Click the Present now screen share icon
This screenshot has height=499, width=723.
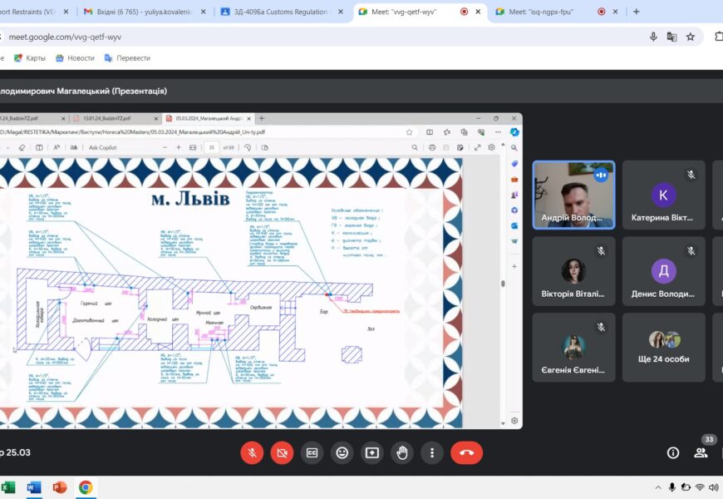pos(371,452)
